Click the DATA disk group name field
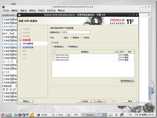Image resolution: width=157 pixels, height=118 pixels. [x=76, y=32]
